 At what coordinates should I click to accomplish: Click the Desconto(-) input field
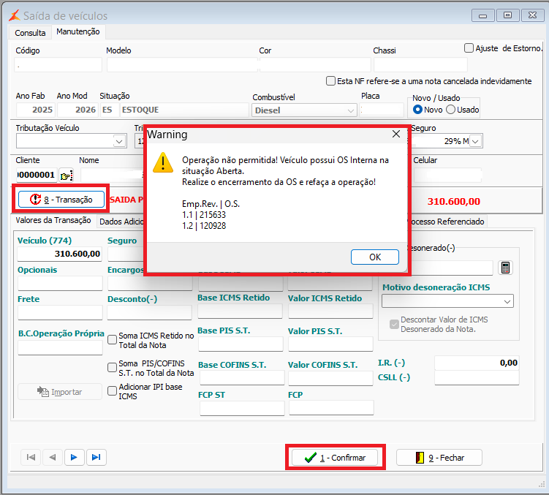tap(150, 312)
